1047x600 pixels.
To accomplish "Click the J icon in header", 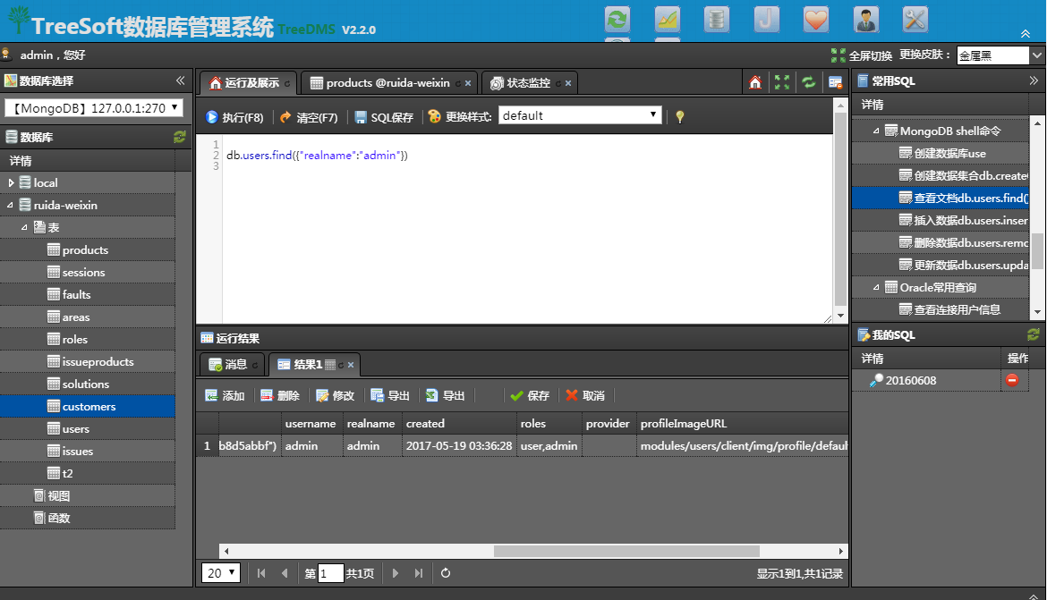I will coord(767,19).
